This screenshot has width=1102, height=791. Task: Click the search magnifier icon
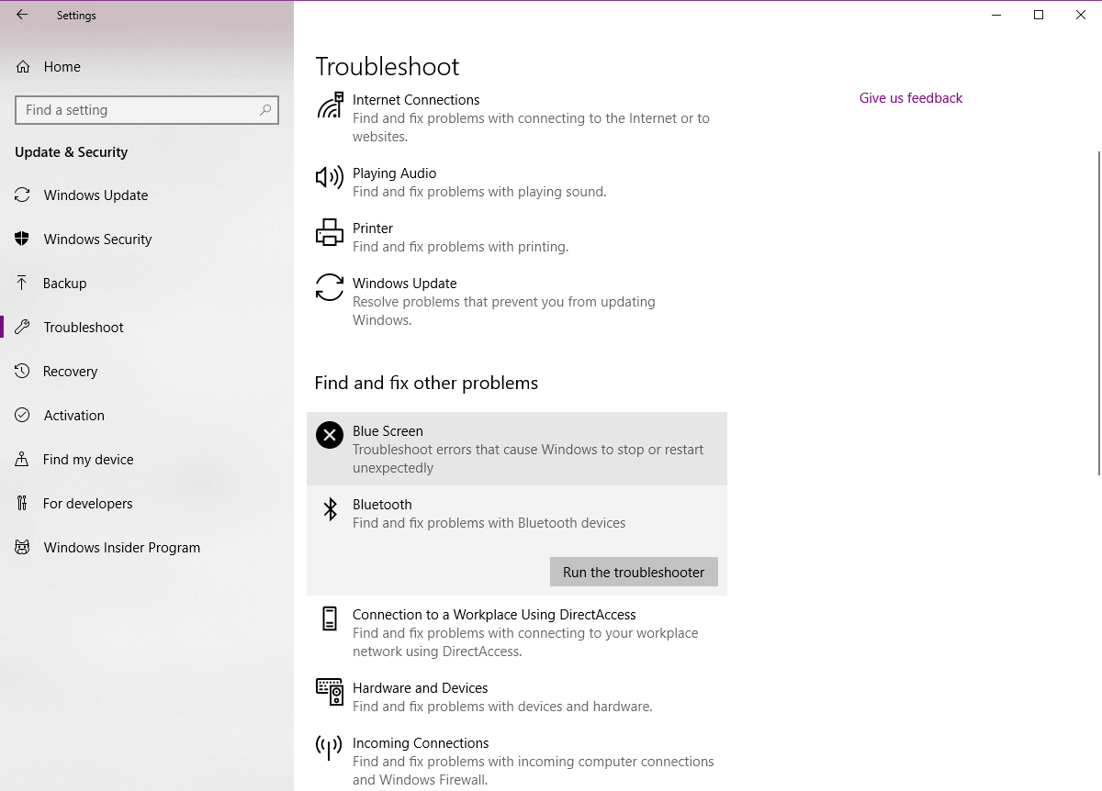coord(265,110)
